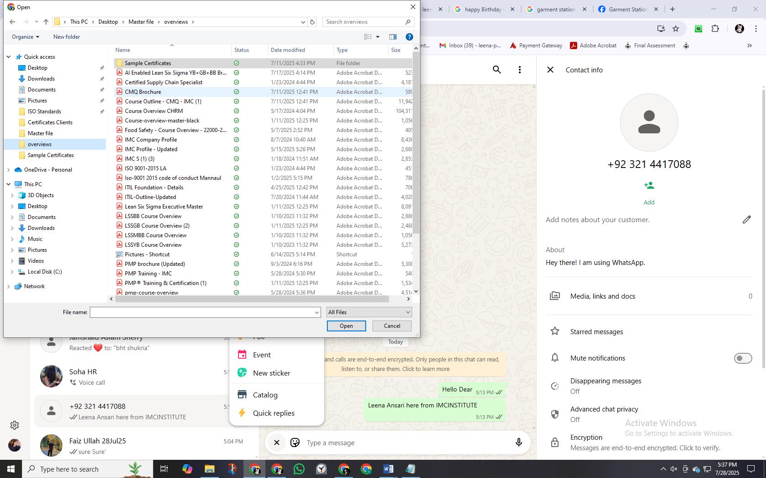Select LSSBB Course Overview file
The width and height of the screenshot is (766, 478).
click(x=263, y=216)
